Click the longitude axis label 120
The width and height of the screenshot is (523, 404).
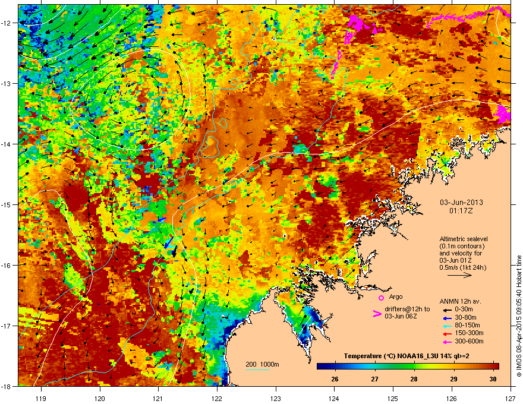(100, 399)
